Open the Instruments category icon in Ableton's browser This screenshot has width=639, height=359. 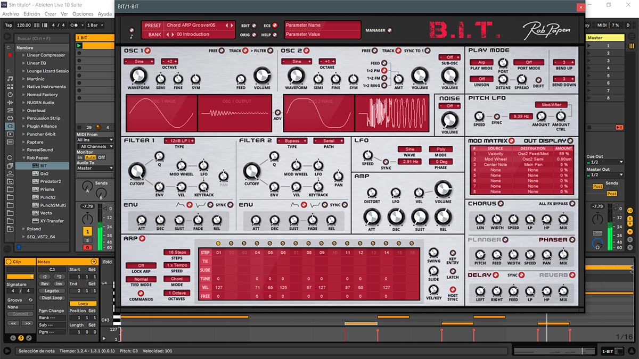[x=10, y=95]
